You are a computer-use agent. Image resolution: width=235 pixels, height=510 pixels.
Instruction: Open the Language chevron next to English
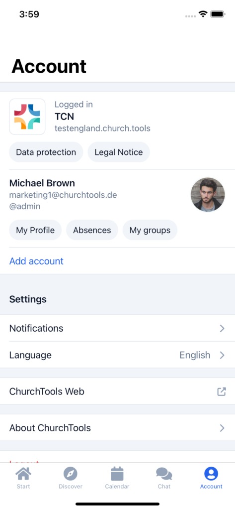pyautogui.click(x=222, y=355)
